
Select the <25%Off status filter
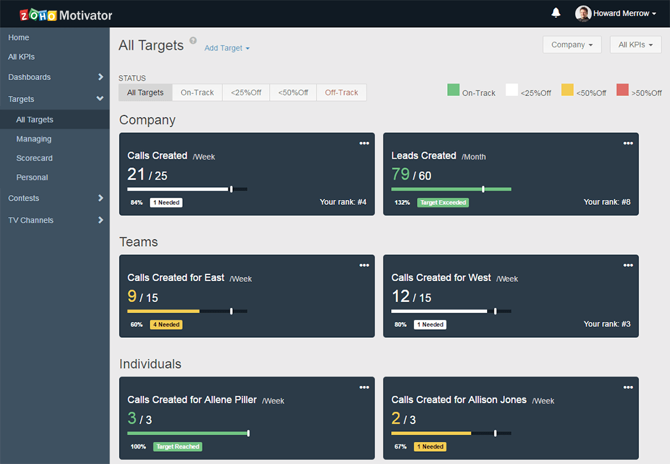pos(246,92)
